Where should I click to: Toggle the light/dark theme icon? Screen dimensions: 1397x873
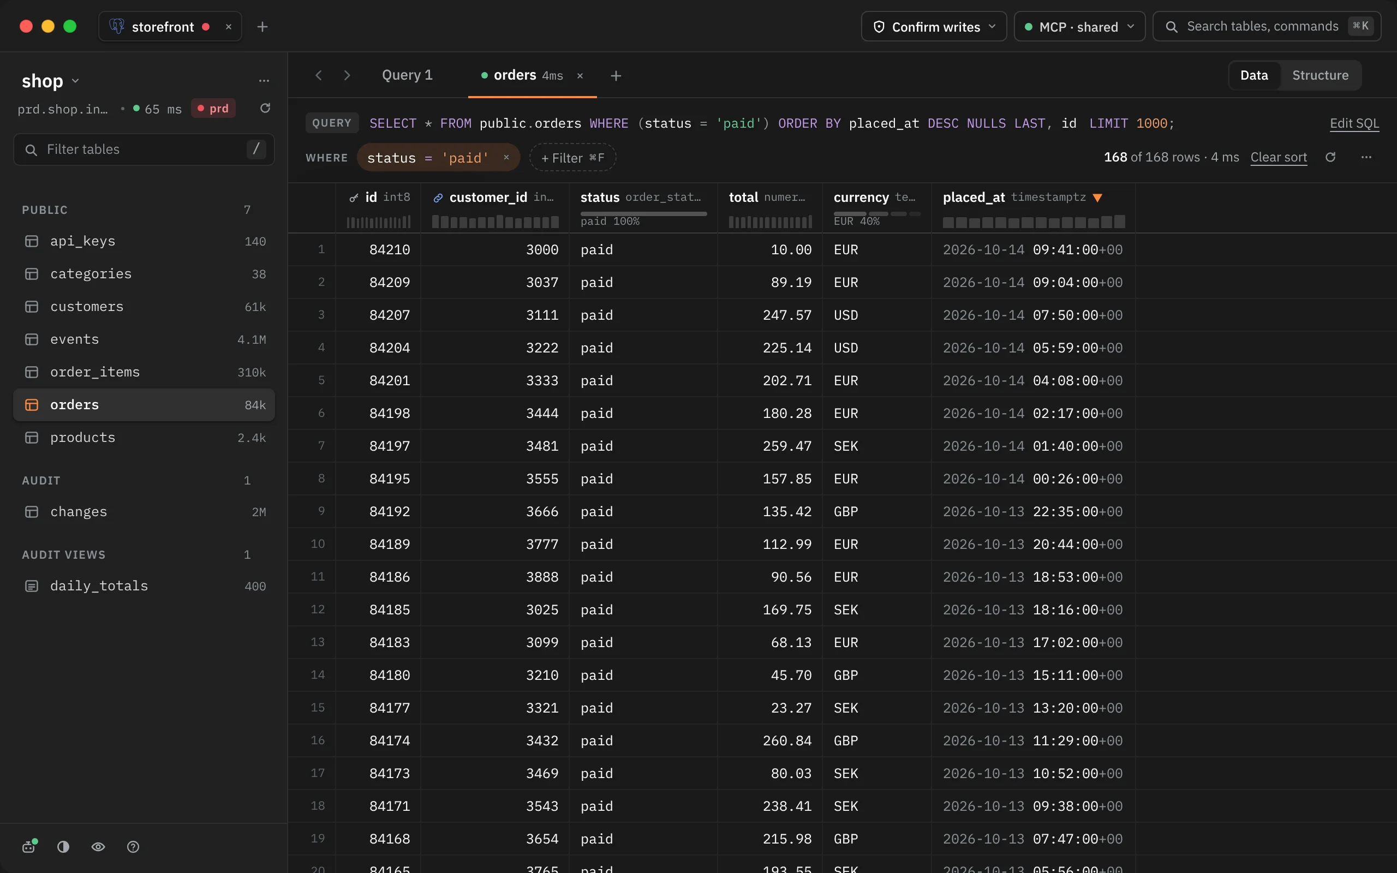(63, 846)
